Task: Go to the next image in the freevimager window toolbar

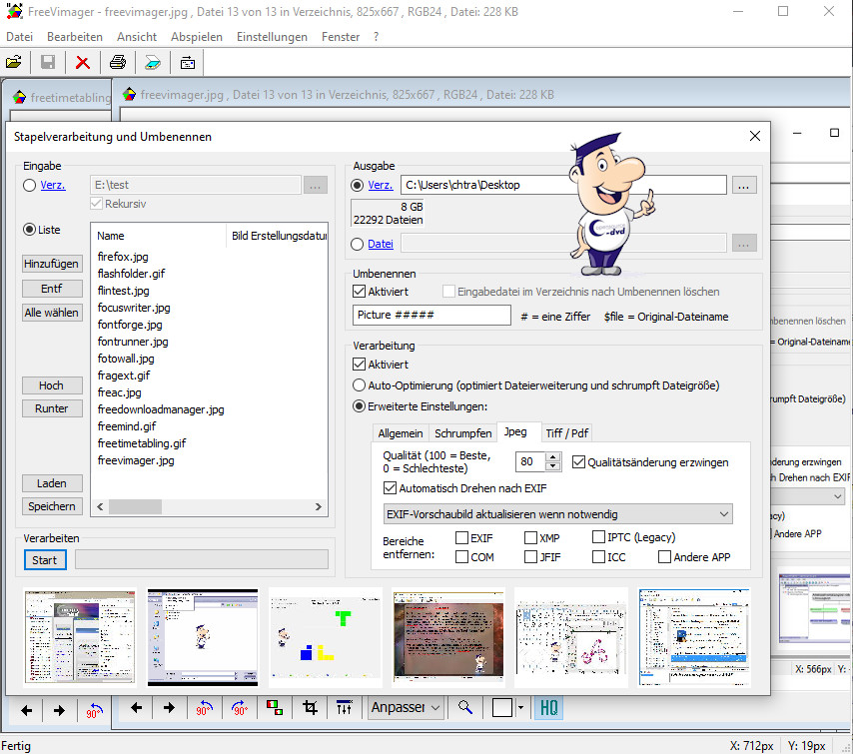Action: [169, 708]
